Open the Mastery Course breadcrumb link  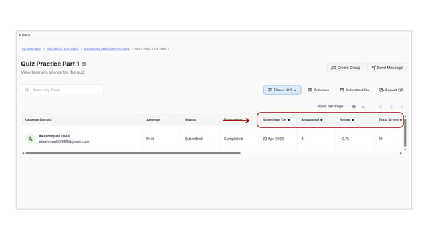[x=107, y=49]
